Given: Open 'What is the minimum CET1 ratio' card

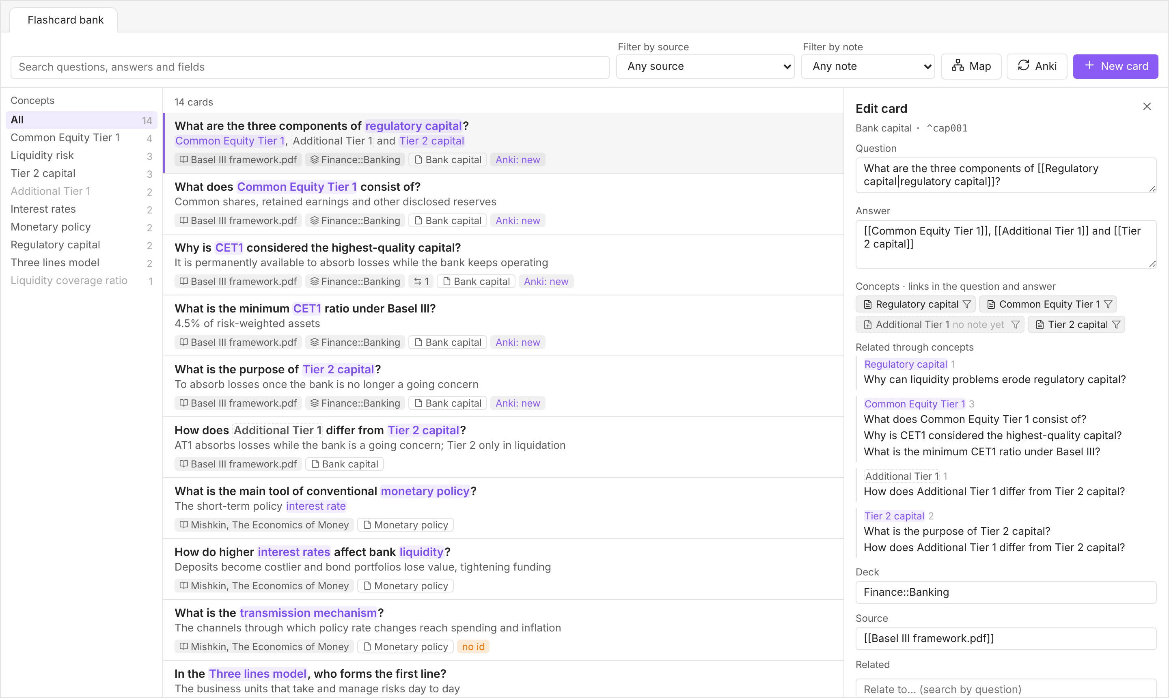Looking at the screenshot, I should click(x=503, y=325).
